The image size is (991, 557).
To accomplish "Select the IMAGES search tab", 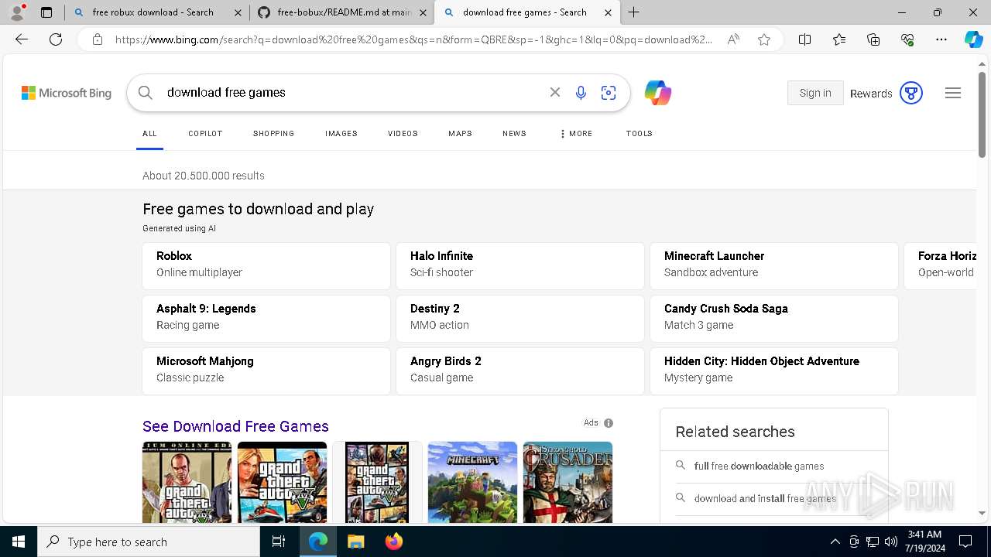I will pyautogui.click(x=341, y=134).
